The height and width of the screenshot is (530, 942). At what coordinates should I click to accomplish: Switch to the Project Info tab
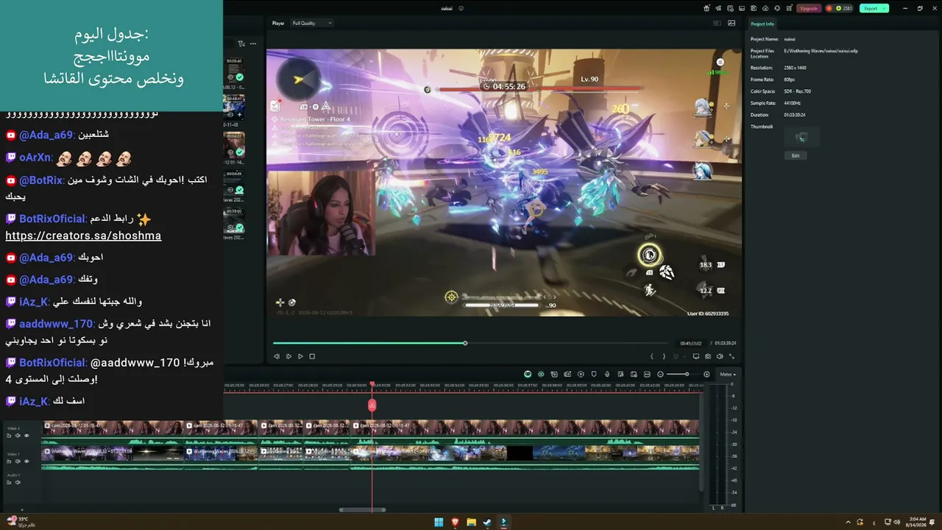point(762,24)
